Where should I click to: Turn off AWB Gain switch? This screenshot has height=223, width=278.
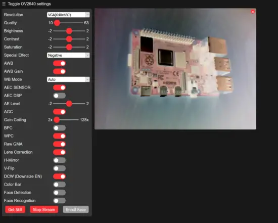coord(60,71)
